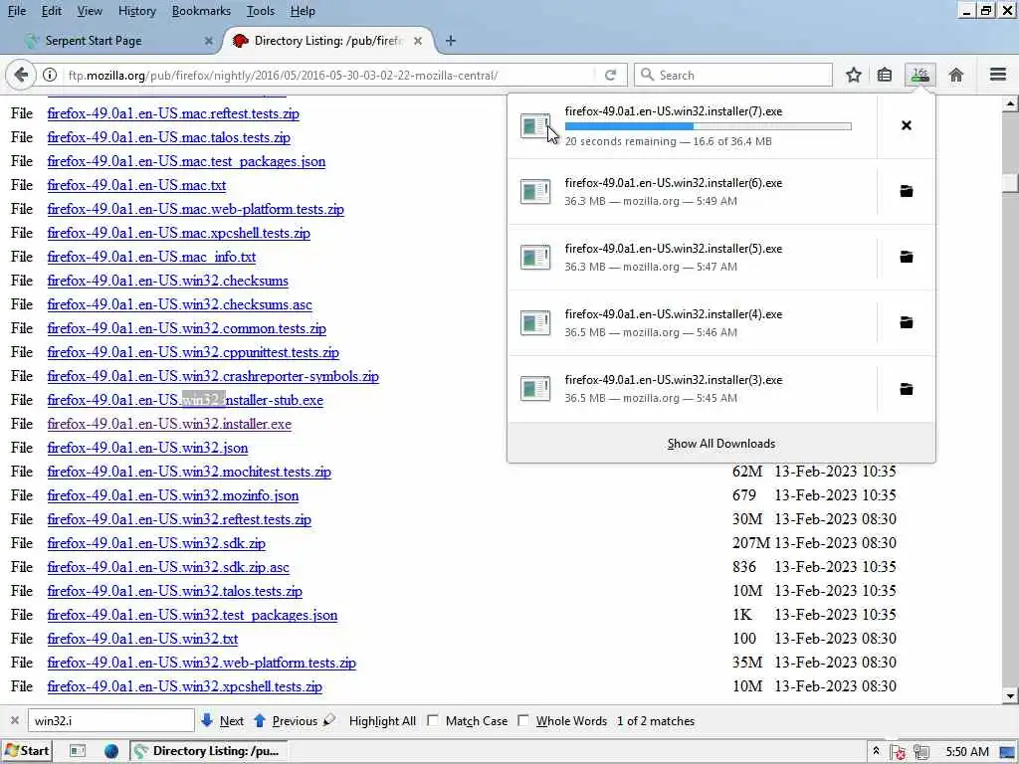1019x764 pixels.
Task: Open win32.installer-stub.exe link
Action: tap(185, 400)
